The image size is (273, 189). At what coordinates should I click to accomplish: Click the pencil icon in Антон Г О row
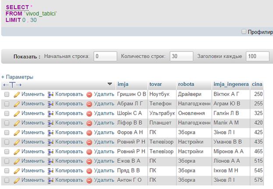click(17, 181)
